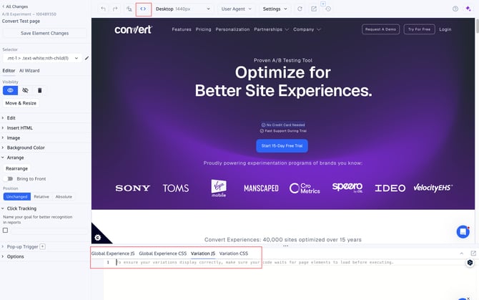Open the Personalization page link

(232, 29)
